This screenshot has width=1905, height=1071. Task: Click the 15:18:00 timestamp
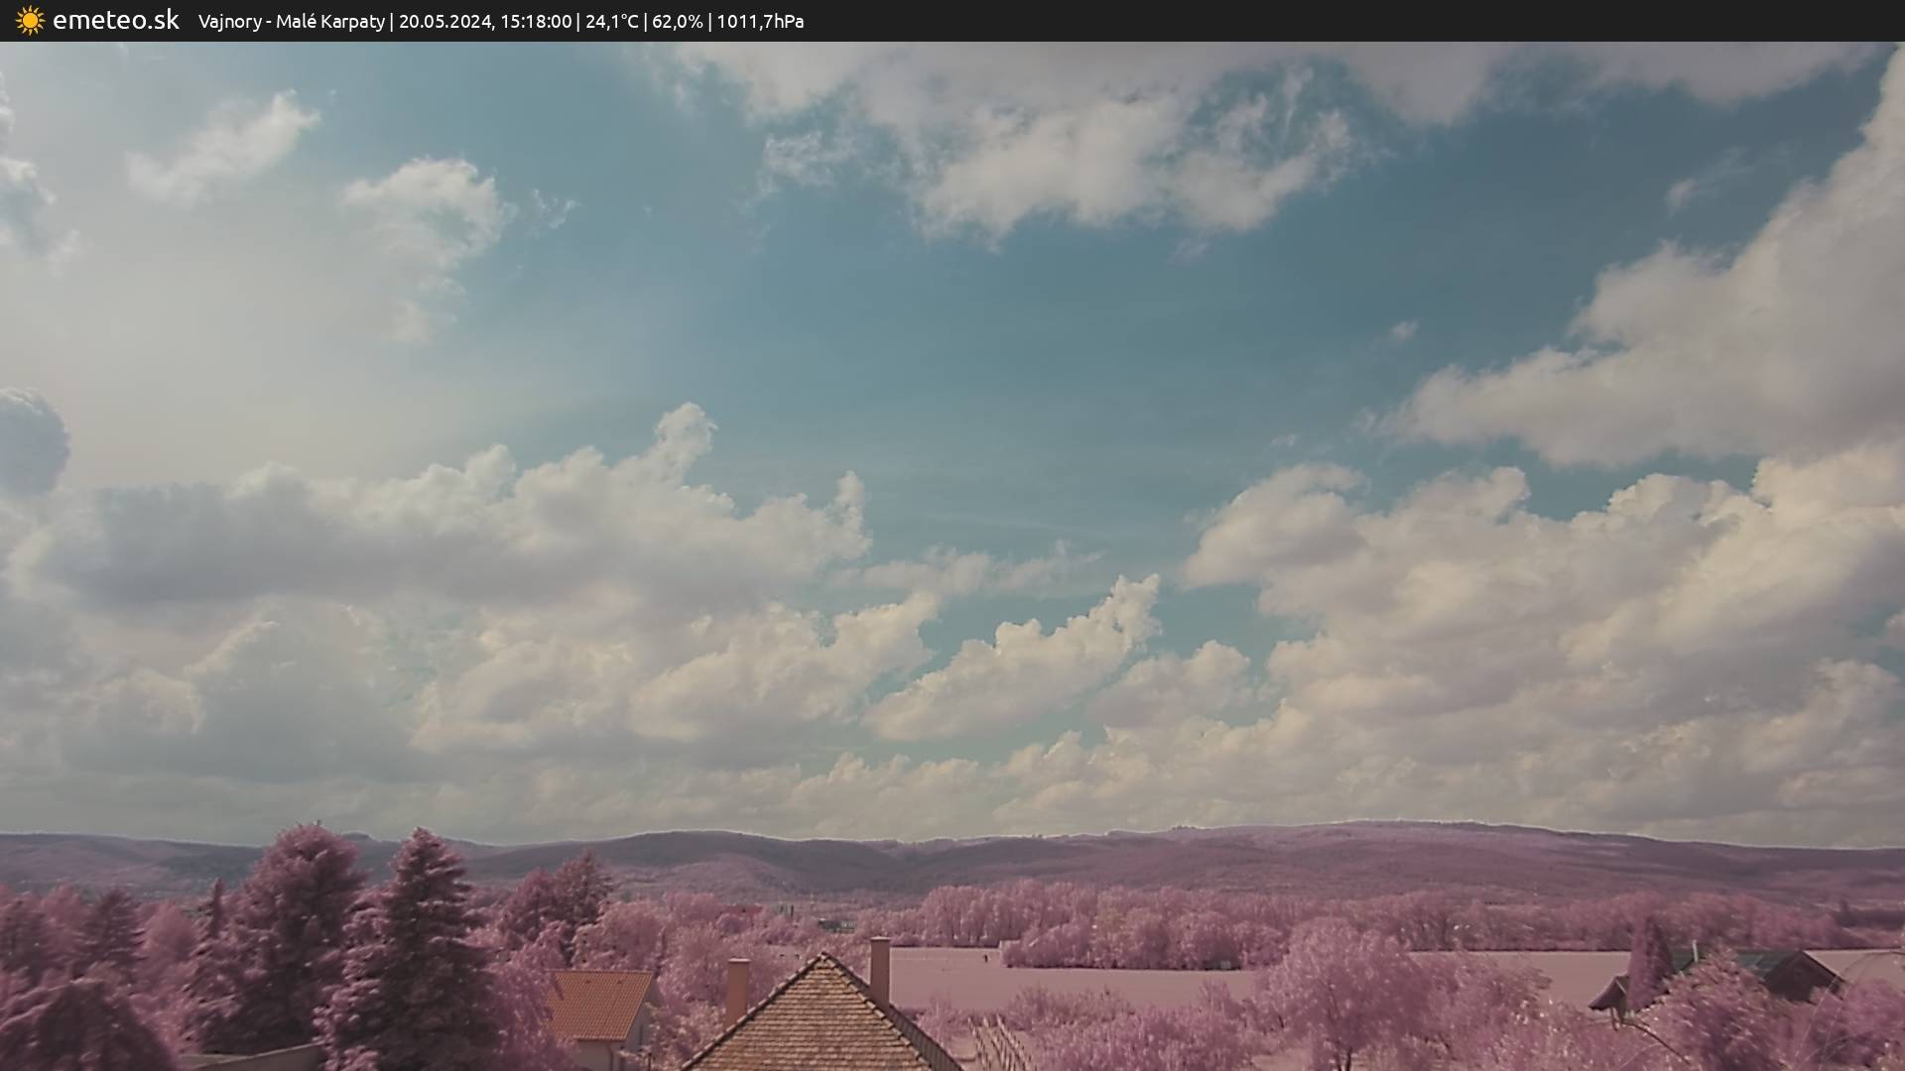click(x=535, y=22)
